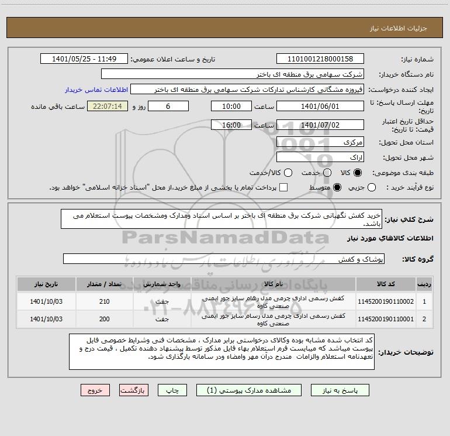Click the response deadline date 1401/06/01
This screenshot has width=450, height=436.
(x=320, y=106)
